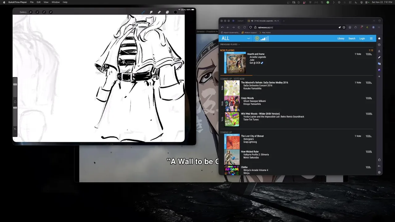
Task: Click the Ghost Sweeper Mikami album
Action: (x=255, y=101)
